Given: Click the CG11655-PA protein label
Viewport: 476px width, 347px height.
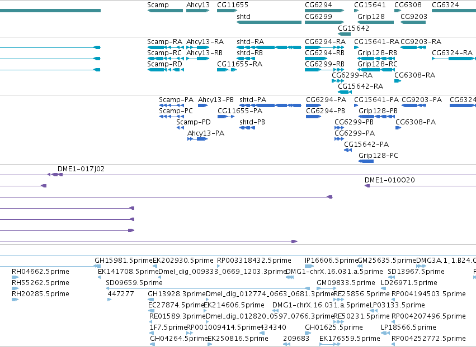Looking at the screenshot, I should 240,111.
